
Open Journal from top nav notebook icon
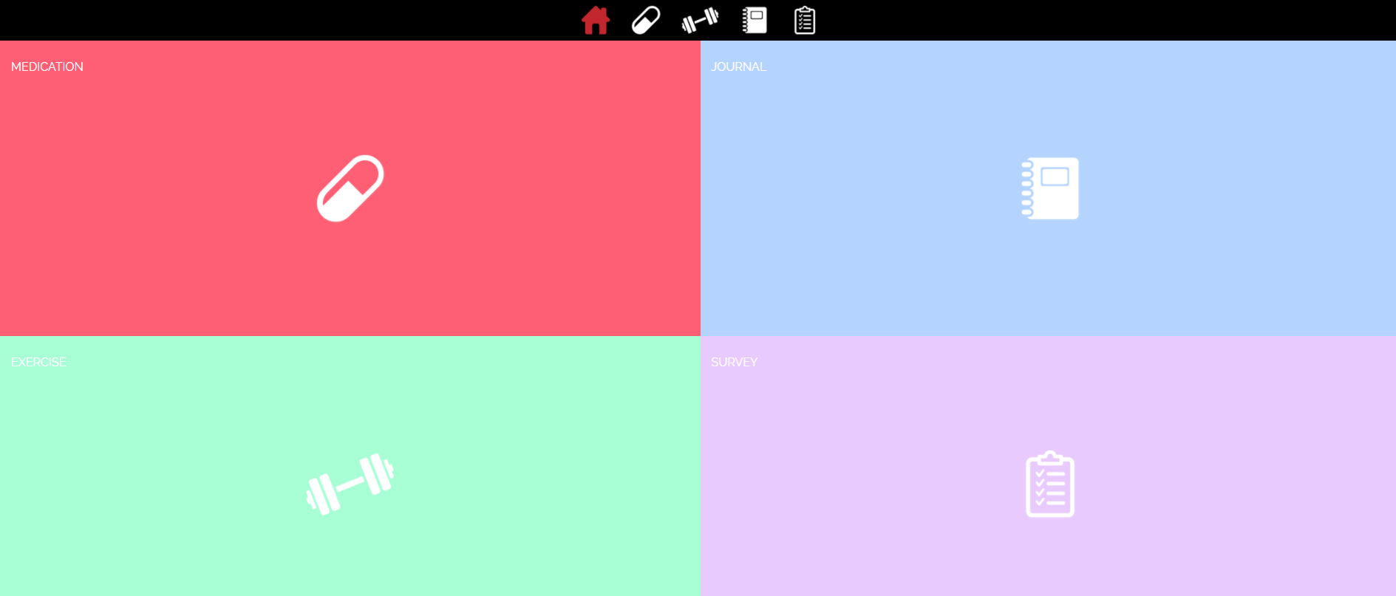point(755,21)
